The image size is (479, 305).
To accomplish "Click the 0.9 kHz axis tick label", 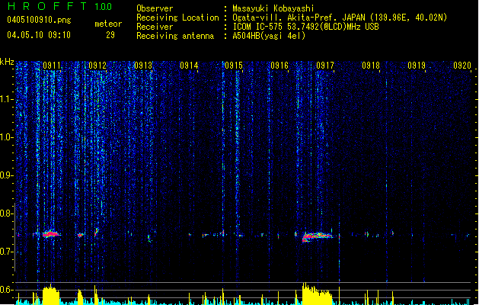I will pos(7,175).
